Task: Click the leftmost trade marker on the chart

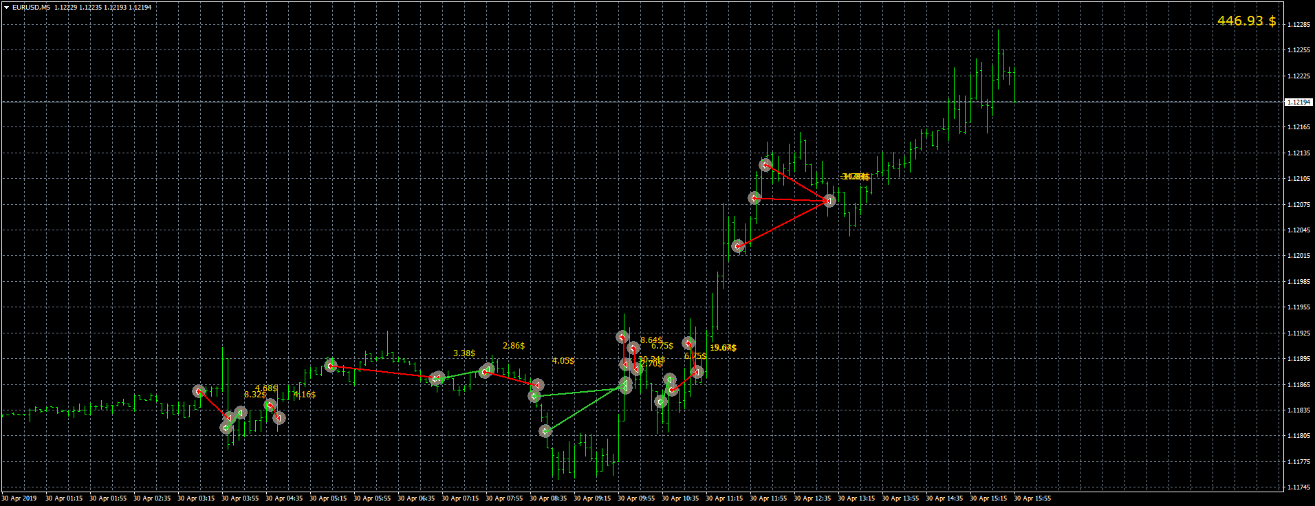Action: point(199,391)
